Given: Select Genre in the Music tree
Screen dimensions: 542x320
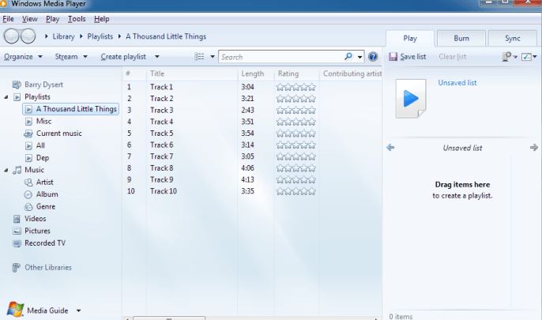Looking at the screenshot, I should point(46,207).
